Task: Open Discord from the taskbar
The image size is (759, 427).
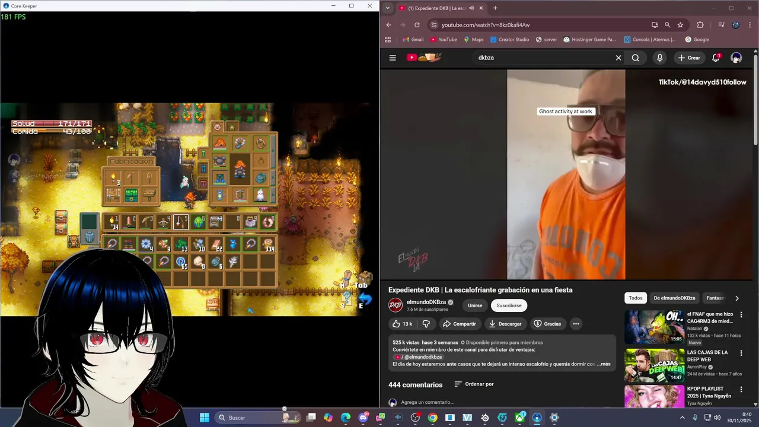Action: coord(363,418)
